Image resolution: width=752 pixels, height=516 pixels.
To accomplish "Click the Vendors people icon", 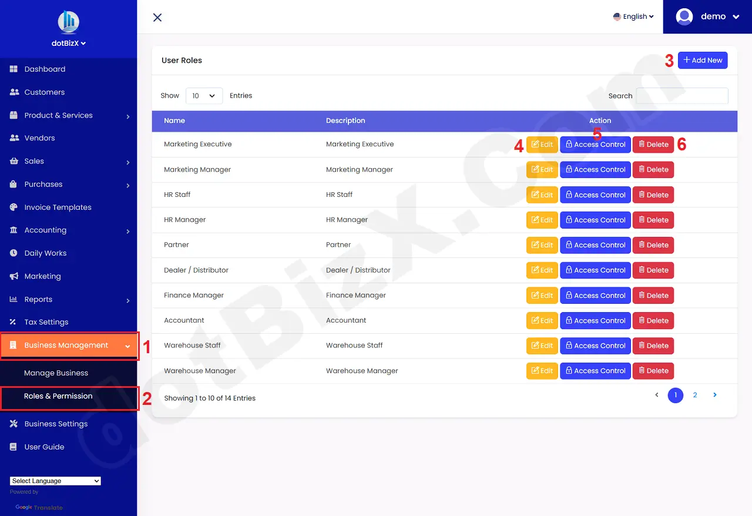I will coord(14,138).
